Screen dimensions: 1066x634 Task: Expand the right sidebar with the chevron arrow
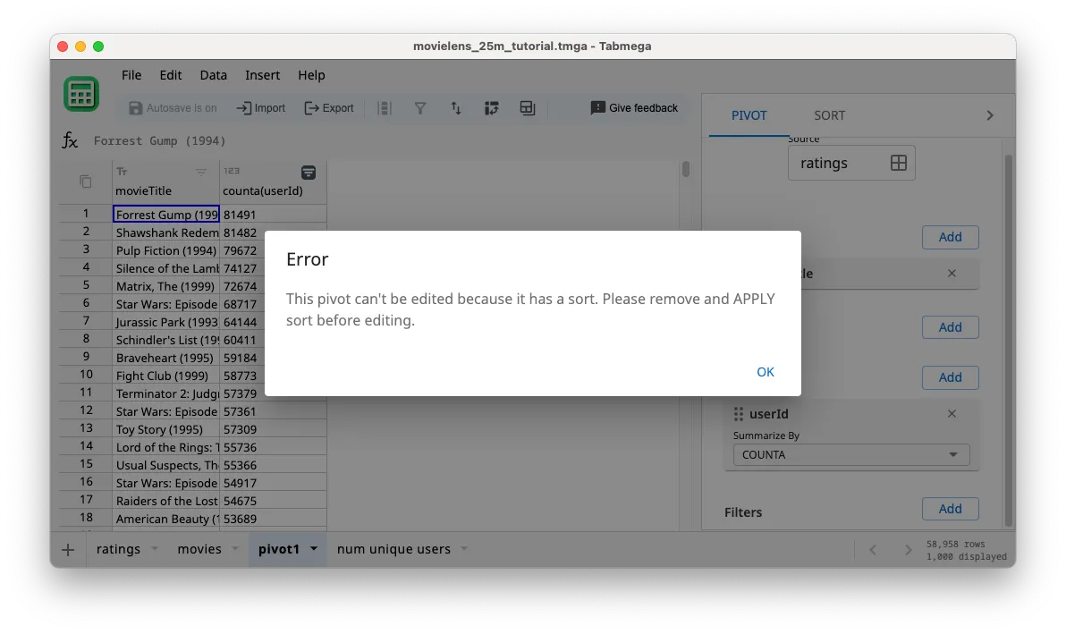click(x=989, y=114)
